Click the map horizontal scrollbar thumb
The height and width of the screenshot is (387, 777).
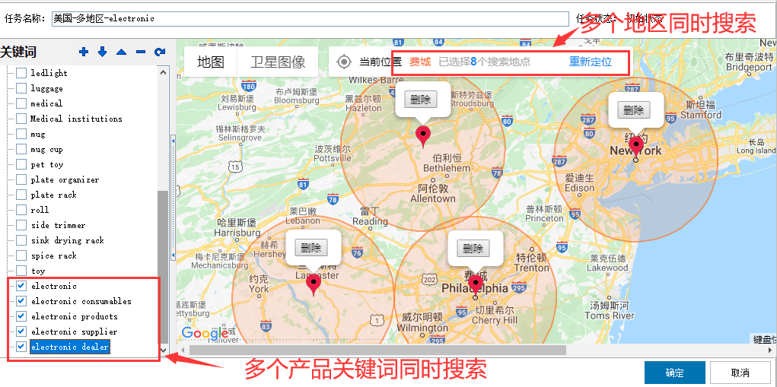click(x=377, y=350)
